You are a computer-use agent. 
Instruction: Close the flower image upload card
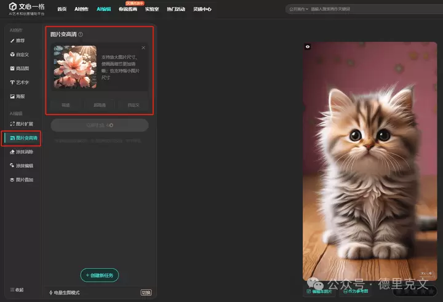[x=143, y=47]
